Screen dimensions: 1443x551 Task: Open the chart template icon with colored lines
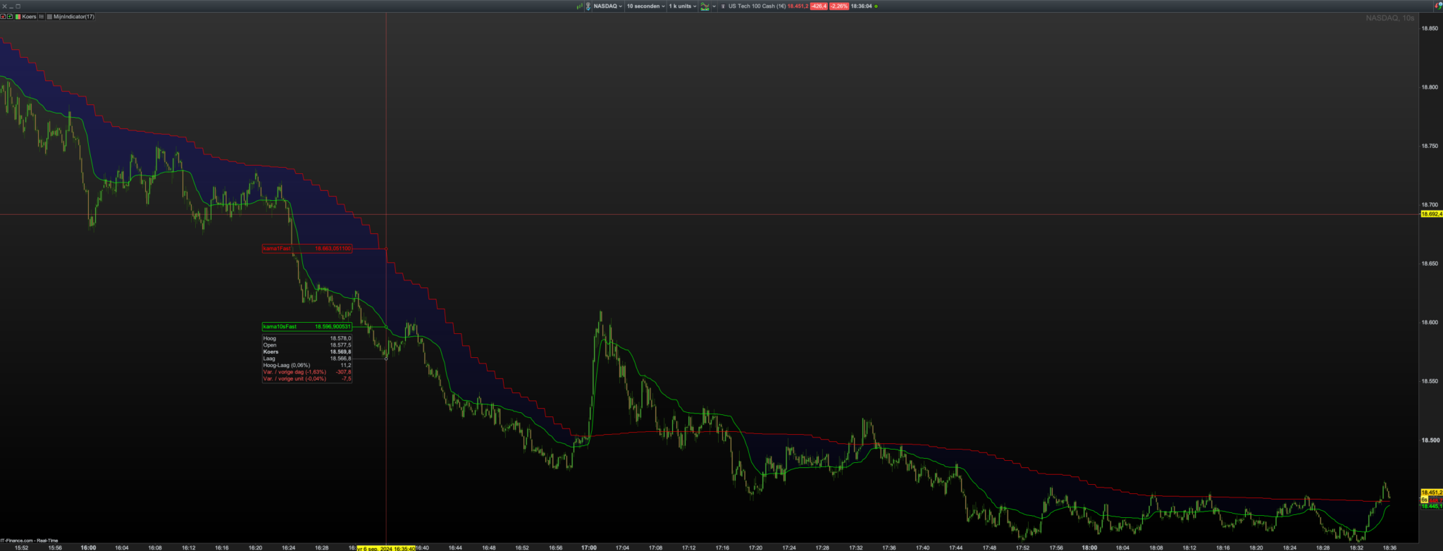pos(705,6)
